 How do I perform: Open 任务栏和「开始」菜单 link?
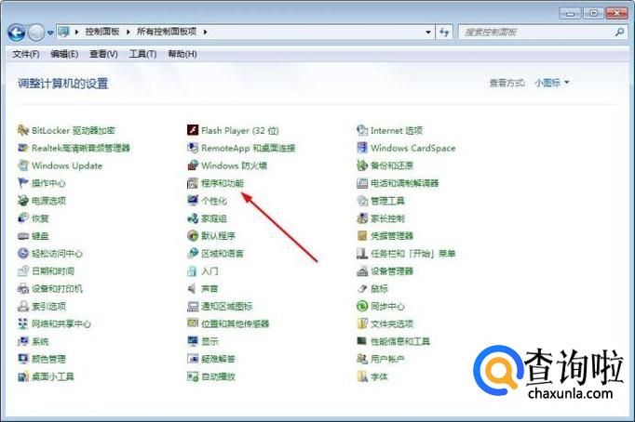pyautogui.click(x=413, y=254)
